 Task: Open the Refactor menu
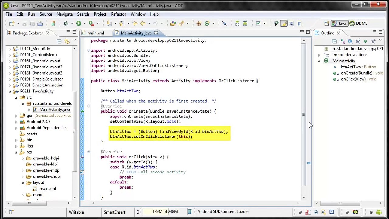[x=118, y=14]
